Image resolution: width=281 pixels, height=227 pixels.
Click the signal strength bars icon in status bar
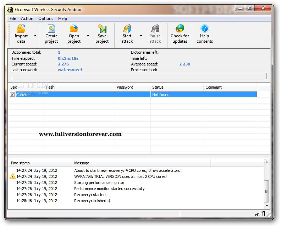(x=260, y=214)
